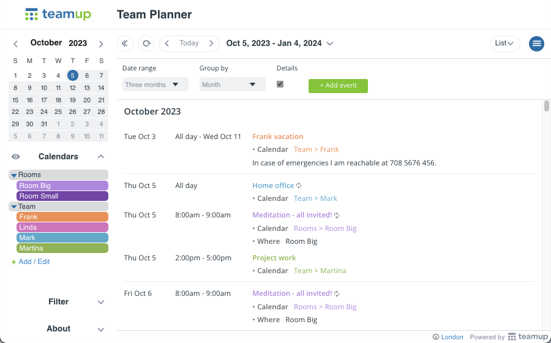Collapse sidebar with double-chevron icon
This screenshot has width=551, height=343.
click(125, 43)
